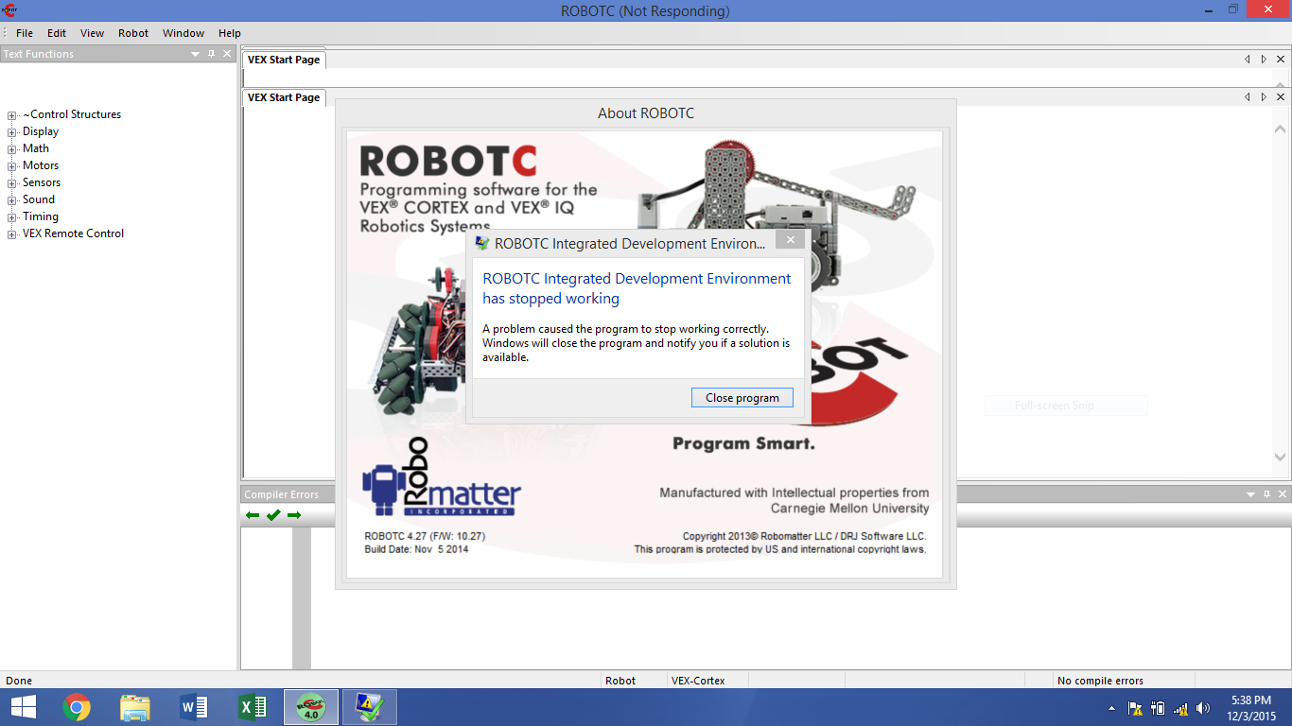
Task: Click the VEX-Cortex status bar entry
Action: 698,681
